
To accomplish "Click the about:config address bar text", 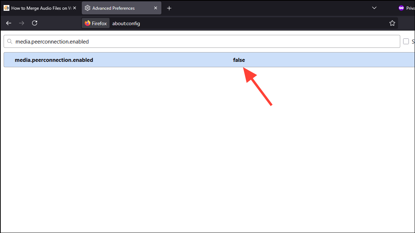I will tap(126, 23).
